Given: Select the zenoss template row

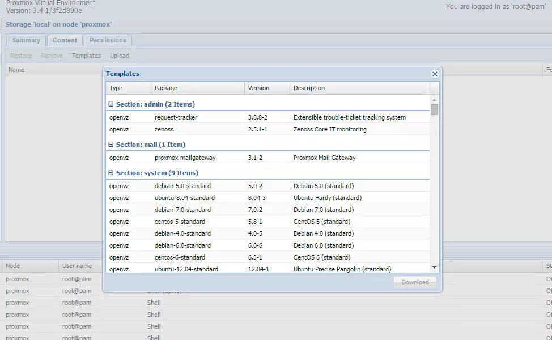Looking at the screenshot, I should (267, 129).
